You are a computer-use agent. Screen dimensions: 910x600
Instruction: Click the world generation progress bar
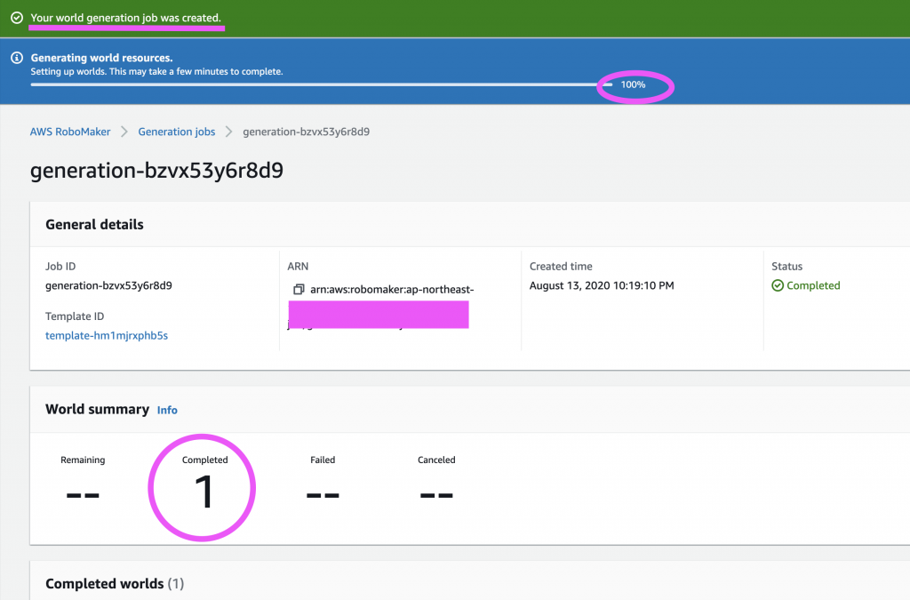point(322,84)
